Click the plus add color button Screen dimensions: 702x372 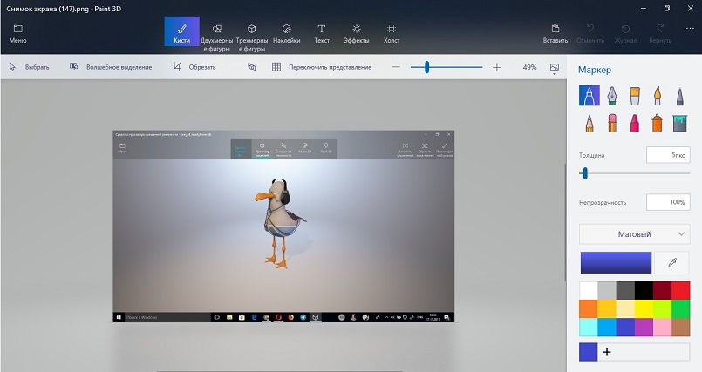coord(607,352)
